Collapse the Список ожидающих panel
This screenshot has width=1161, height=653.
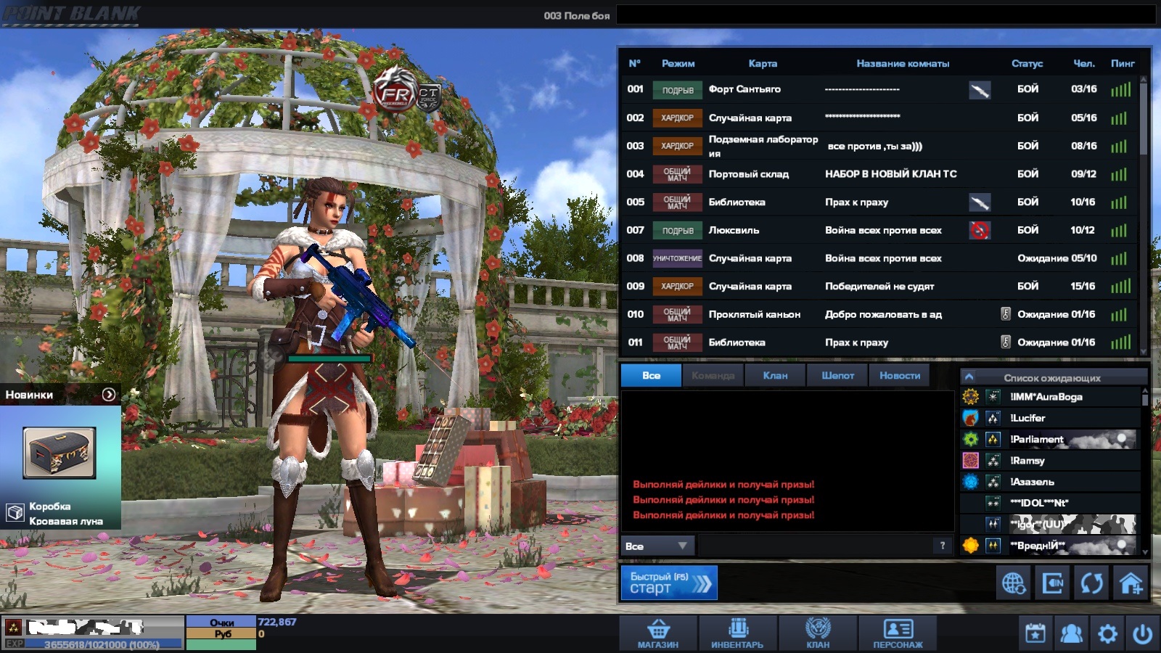969,377
